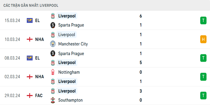Open the Manchester City team link

point(73,44)
